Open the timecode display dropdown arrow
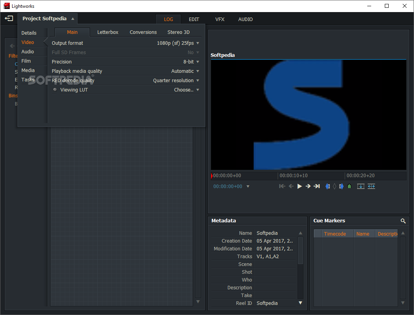This screenshot has height=315, width=414. click(248, 187)
